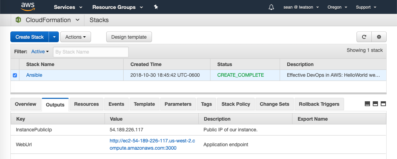Click the Design template button
The width and height of the screenshot is (397, 159).
129,37
